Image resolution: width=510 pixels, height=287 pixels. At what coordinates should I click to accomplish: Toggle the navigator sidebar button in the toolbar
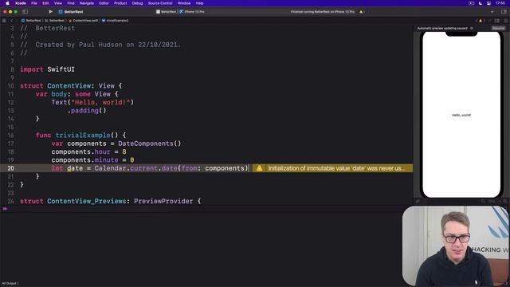[x=25, y=12]
